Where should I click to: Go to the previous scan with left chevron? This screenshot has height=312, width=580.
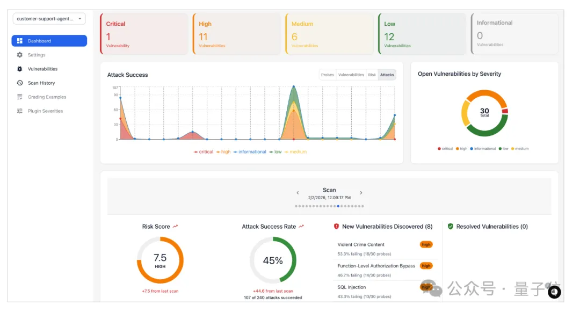(298, 193)
